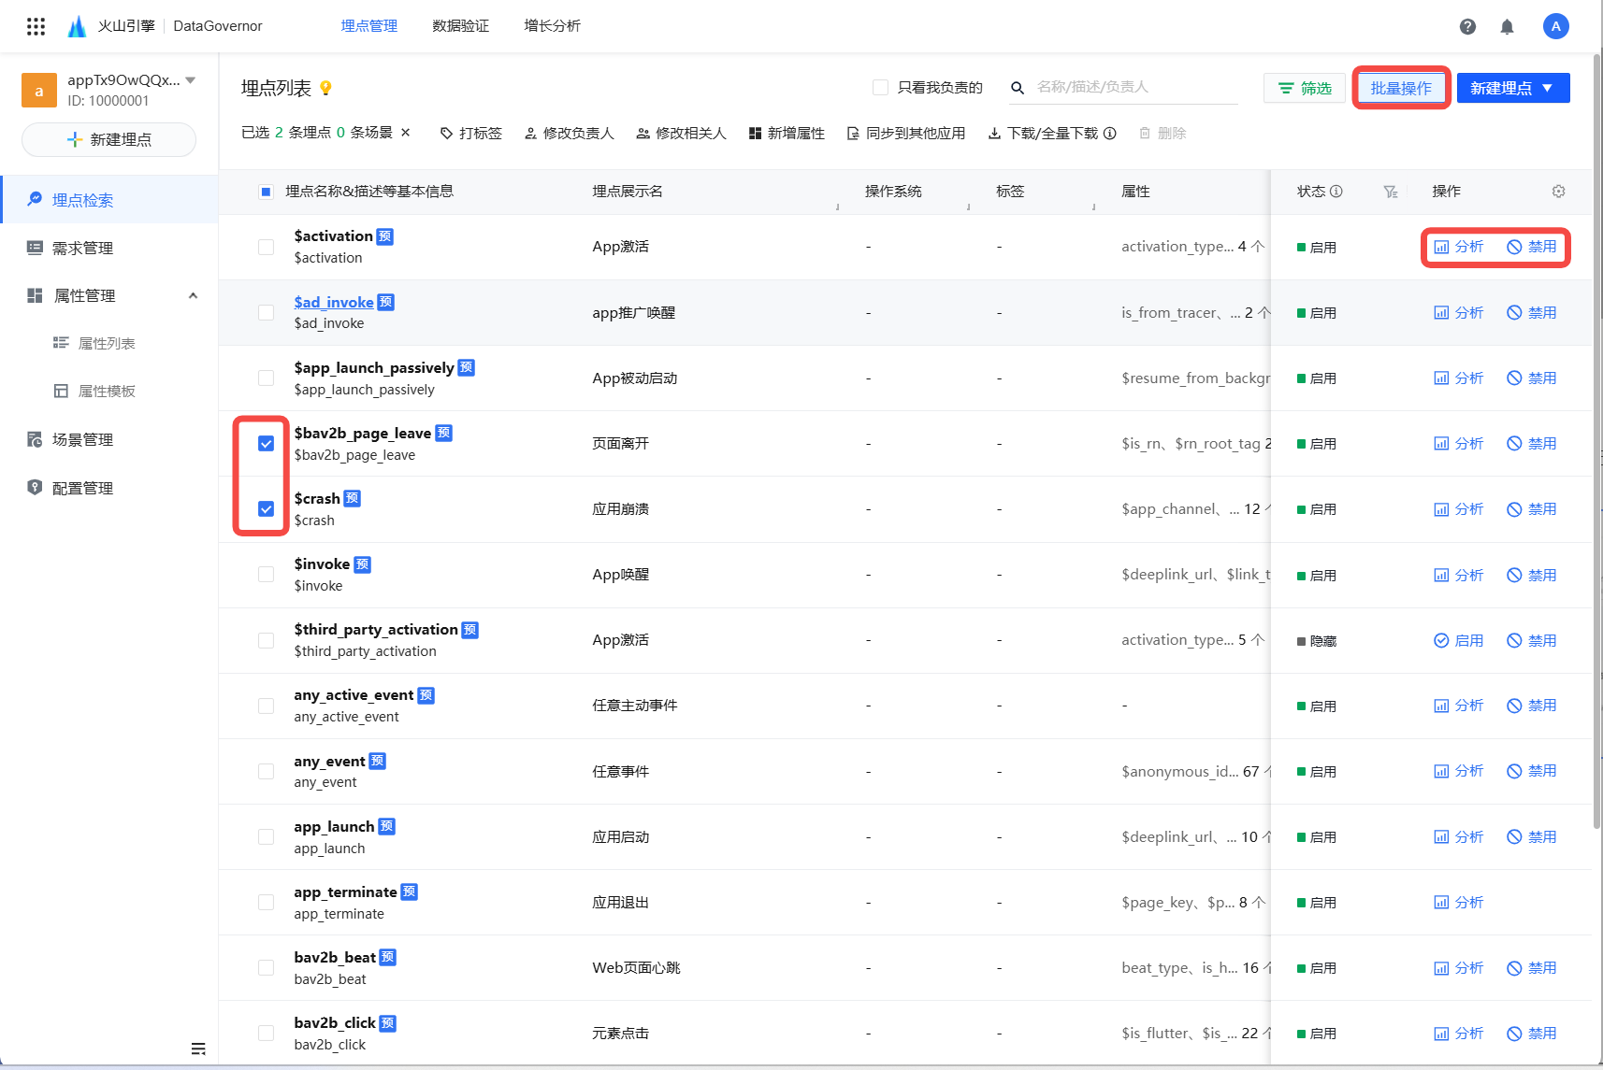Click the 埋点展示名 column header
This screenshot has height=1070, width=1603.
(x=628, y=191)
